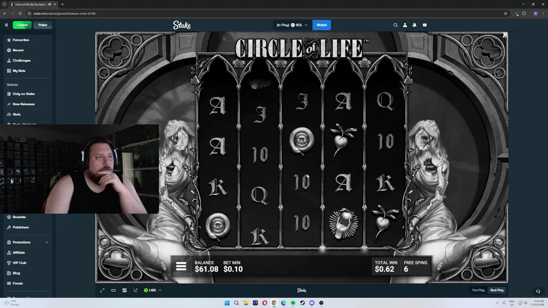Open the browser tab search dropdown
The image size is (548, 308).
point(4,4)
